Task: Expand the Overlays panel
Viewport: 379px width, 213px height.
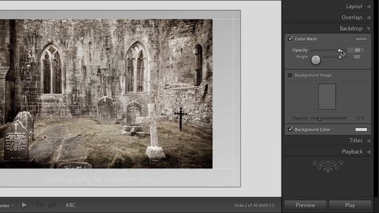Action: (x=368, y=18)
